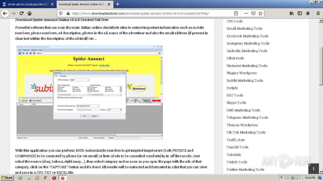Open the Spider Annunci screenshot image

[x=90, y=92]
